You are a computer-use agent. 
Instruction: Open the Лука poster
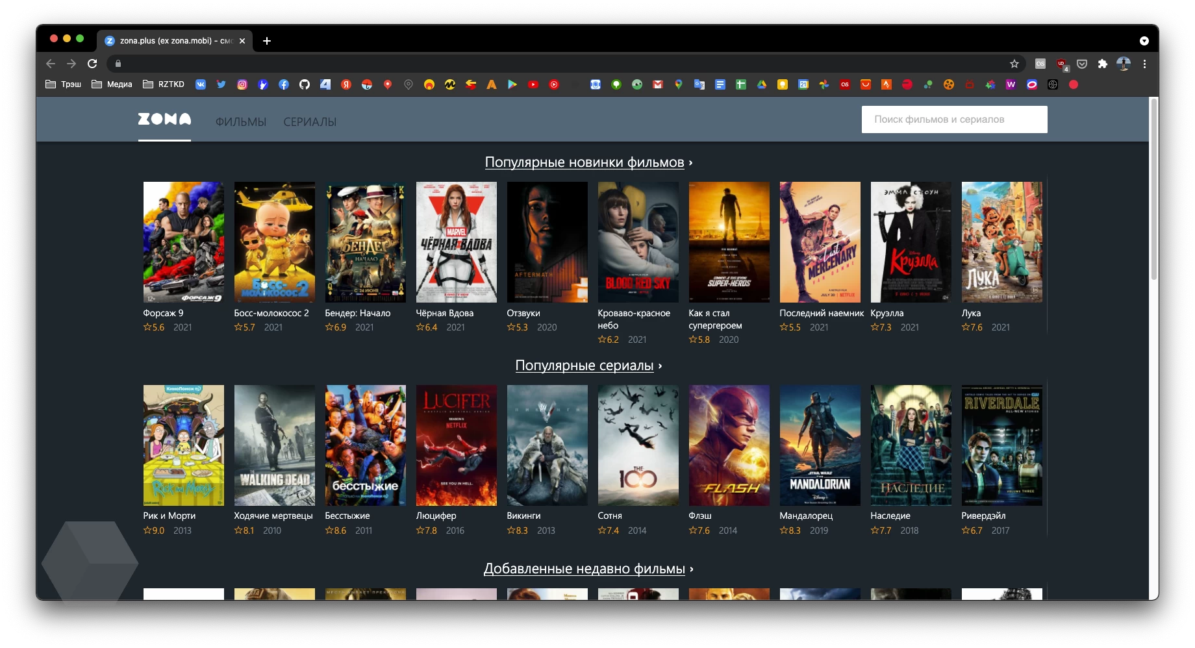[1002, 242]
